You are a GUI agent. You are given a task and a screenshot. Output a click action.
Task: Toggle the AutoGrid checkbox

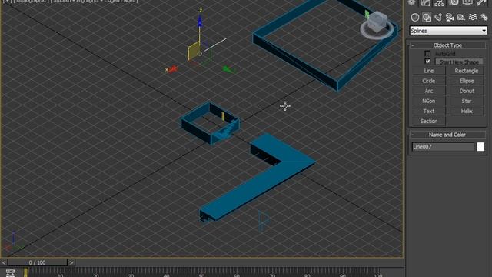point(427,54)
